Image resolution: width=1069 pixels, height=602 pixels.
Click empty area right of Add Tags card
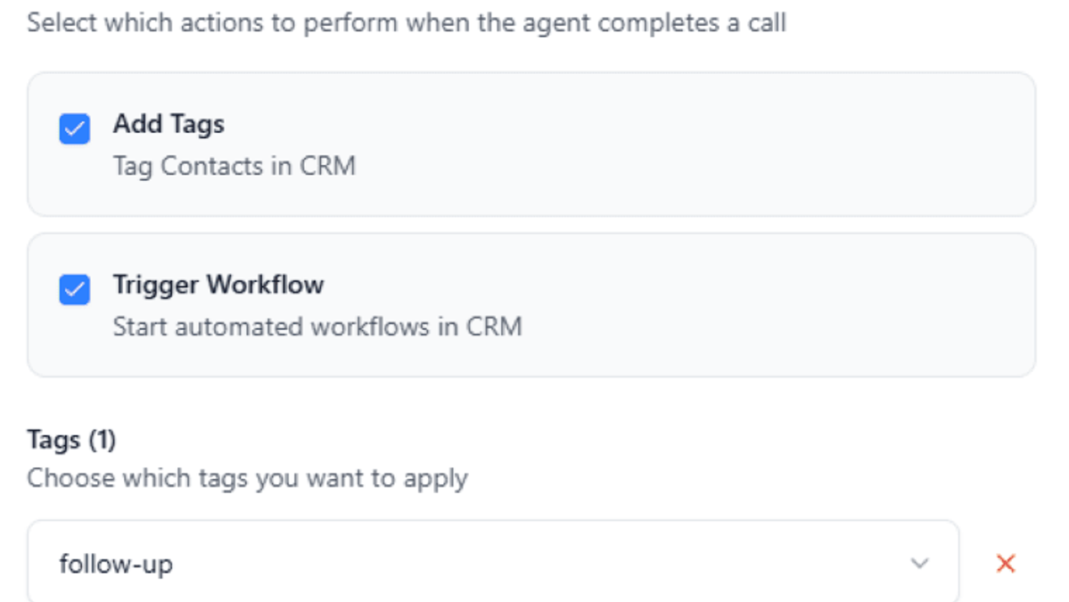coord(750,144)
